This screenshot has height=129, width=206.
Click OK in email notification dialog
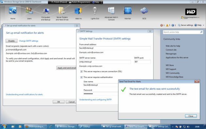(x=59, y=102)
